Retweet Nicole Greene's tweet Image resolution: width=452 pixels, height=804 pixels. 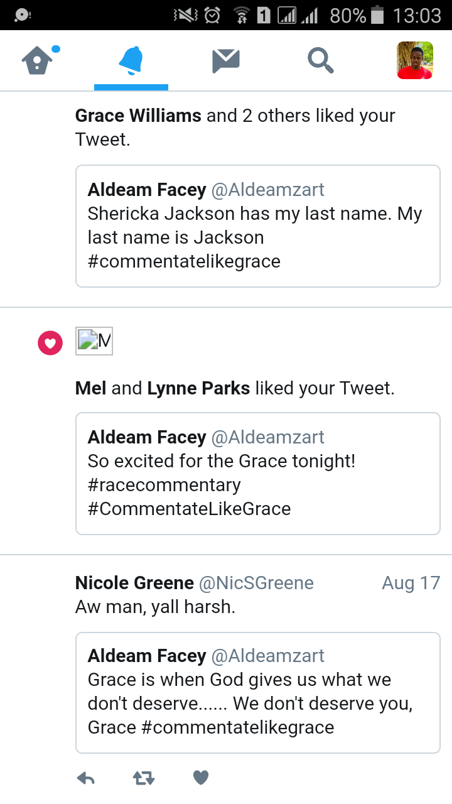click(144, 778)
